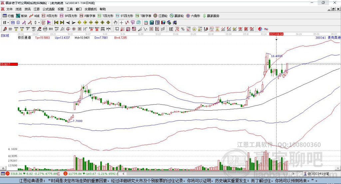Click the grid icon in status bar
The width and height of the screenshot is (341, 184).
click(3, 174)
